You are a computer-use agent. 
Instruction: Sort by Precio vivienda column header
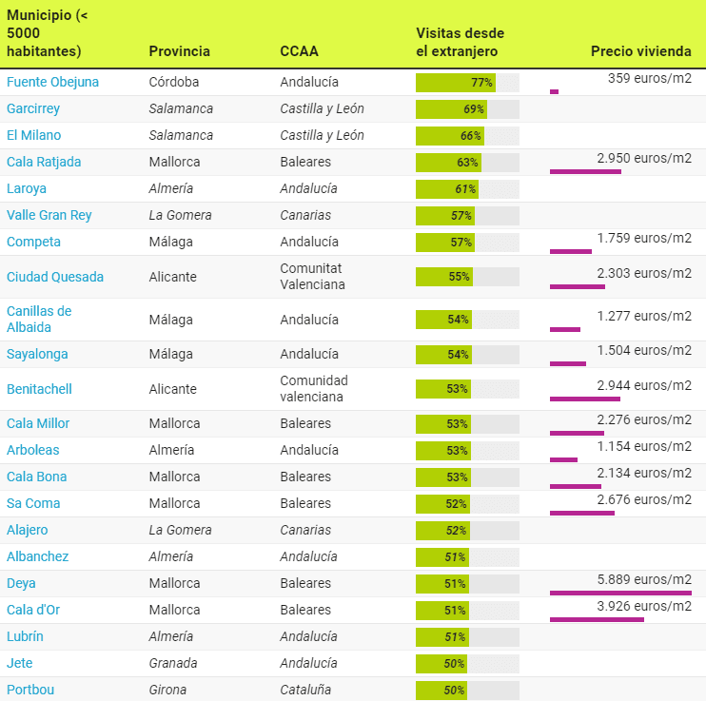pos(640,51)
